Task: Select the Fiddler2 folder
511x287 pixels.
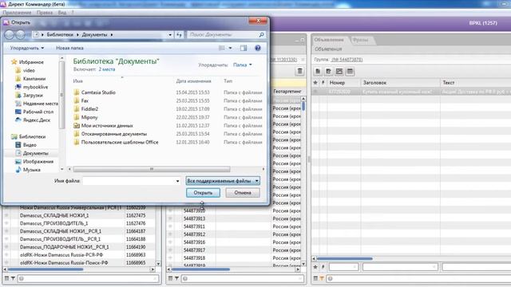Action: pos(89,109)
